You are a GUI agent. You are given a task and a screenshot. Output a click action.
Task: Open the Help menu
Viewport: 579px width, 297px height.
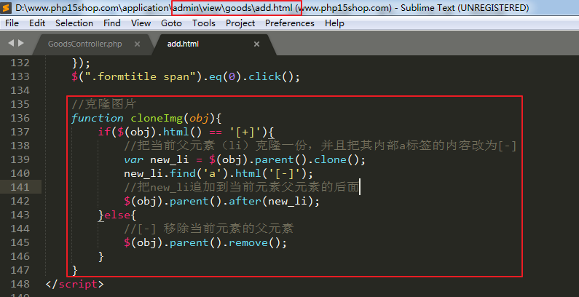pos(334,23)
